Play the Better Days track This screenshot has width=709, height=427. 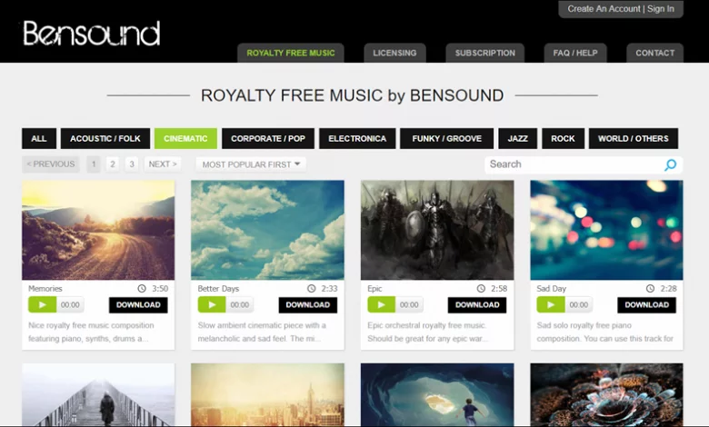212,305
